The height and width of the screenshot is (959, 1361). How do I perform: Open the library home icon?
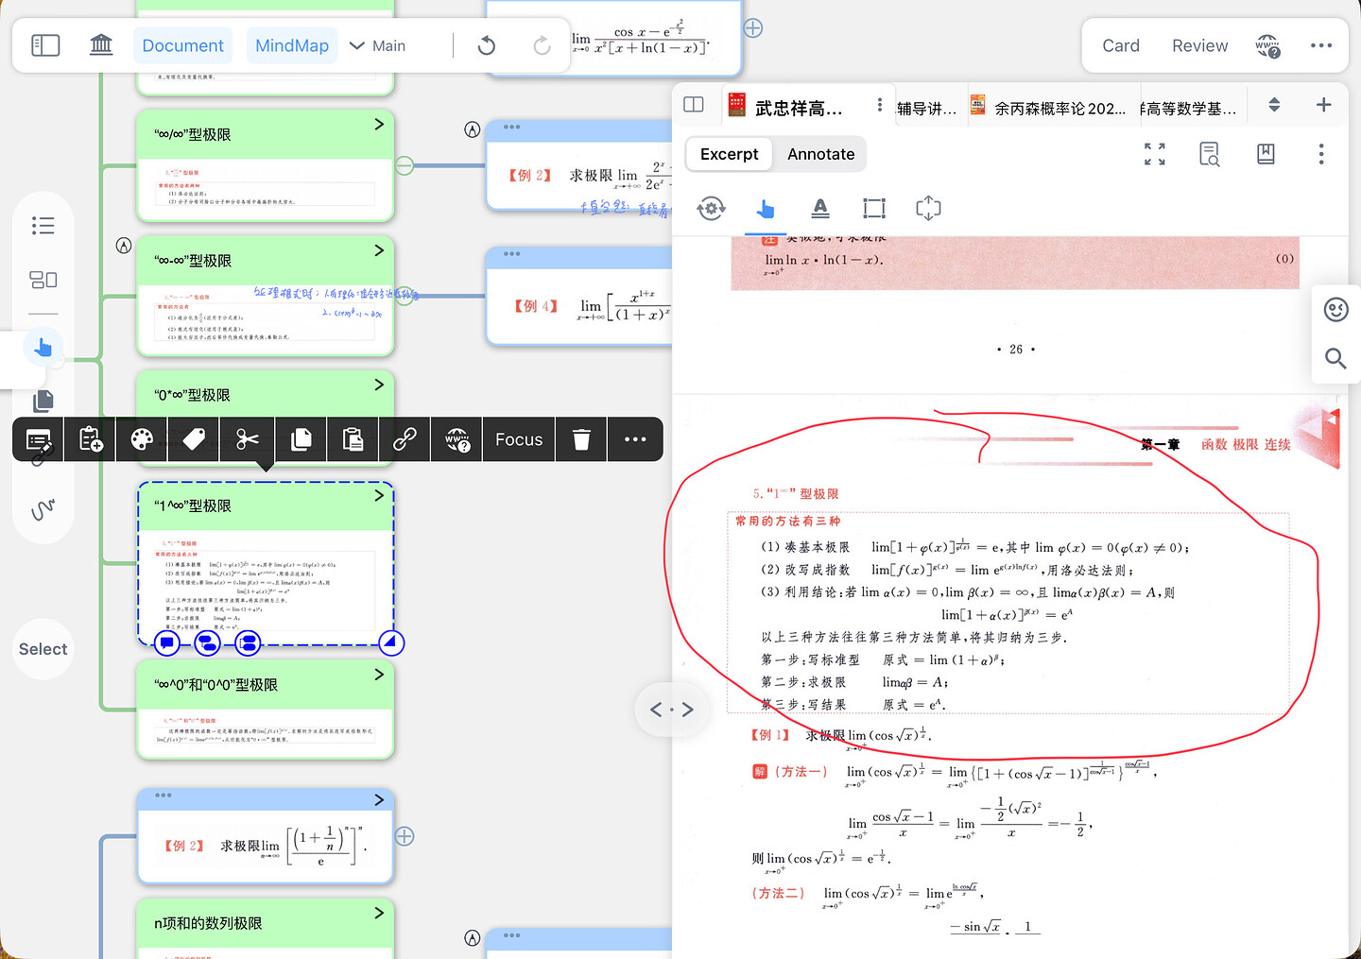[x=101, y=45]
